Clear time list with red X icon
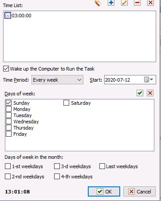Screen dimensions: 161x201 [x=150, y=3]
